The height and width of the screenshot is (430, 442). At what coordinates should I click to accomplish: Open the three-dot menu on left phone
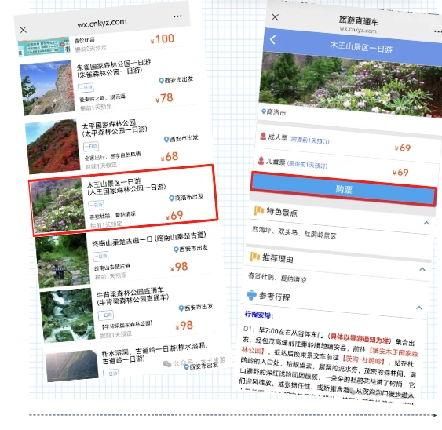(x=177, y=16)
